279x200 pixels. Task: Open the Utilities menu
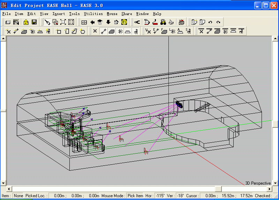click(93, 14)
